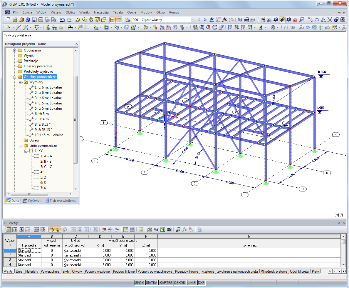The width and height of the screenshot is (349, 288).
Task: Click the mirror tool icon
Action: tap(323, 20)
